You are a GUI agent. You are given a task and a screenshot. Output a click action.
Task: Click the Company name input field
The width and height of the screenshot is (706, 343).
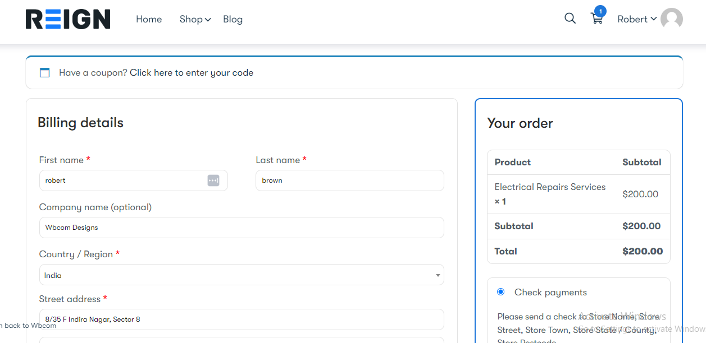tap(242, 228)
